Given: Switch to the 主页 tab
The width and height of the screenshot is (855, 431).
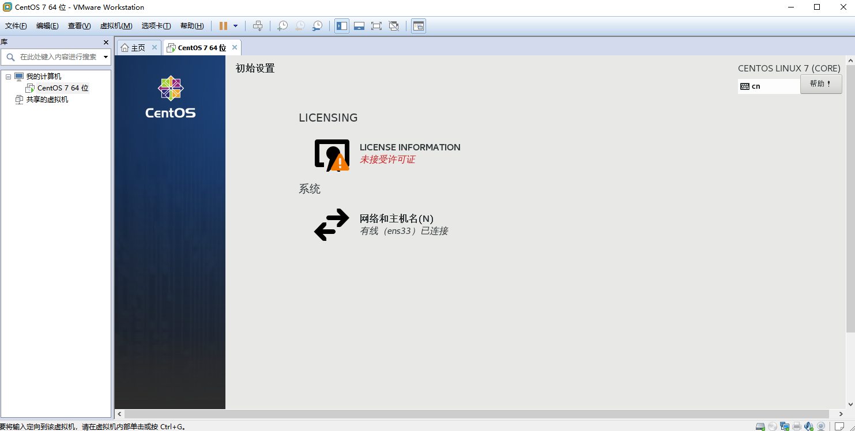Looking at the screenshot, I should (x=138, y=47).
